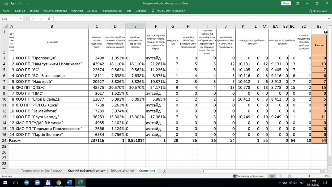Switch to the Главная ribbon tab
Viewport: 332px width, 187px height.
(x=20, y=11)
